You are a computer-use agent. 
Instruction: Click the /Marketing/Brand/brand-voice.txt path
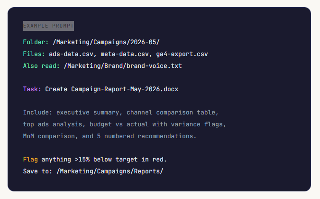123,66
